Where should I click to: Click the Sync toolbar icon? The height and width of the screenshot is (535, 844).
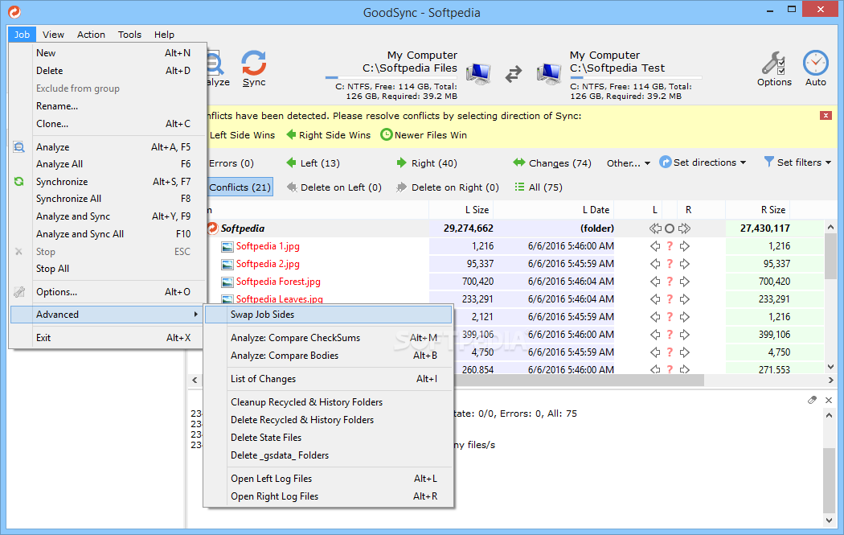click(x=253, y=68)
